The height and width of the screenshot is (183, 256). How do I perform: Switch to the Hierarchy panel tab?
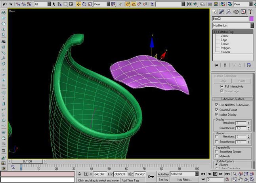[x=229, y=12]
